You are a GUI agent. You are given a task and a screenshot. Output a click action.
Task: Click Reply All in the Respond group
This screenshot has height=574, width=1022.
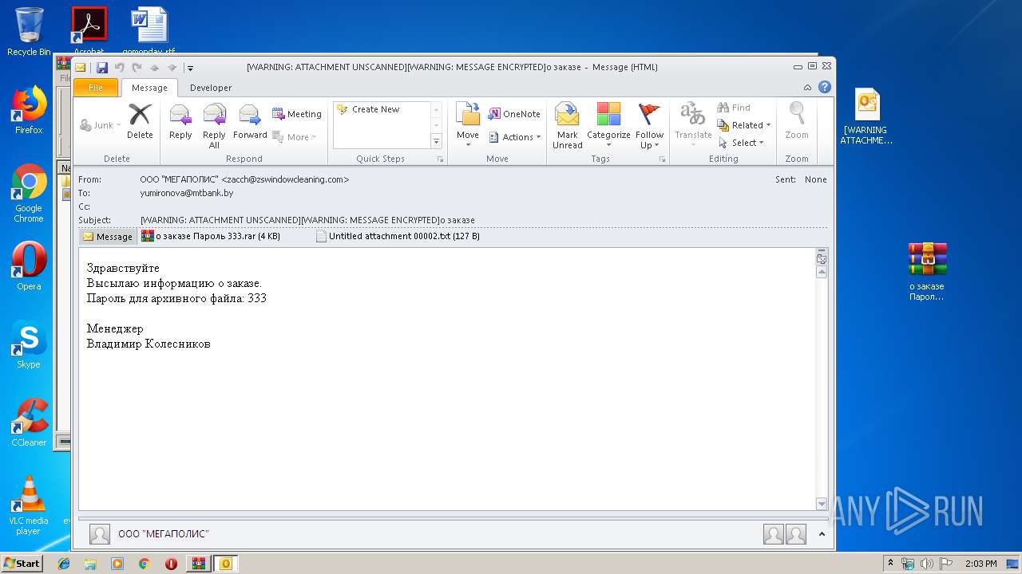point(214,127)
